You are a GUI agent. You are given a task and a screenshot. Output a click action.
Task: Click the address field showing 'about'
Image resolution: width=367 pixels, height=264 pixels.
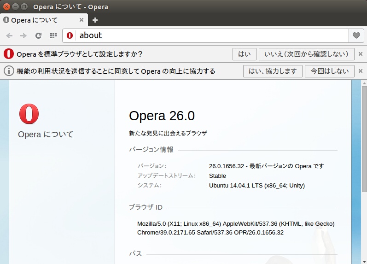point(212,35)
